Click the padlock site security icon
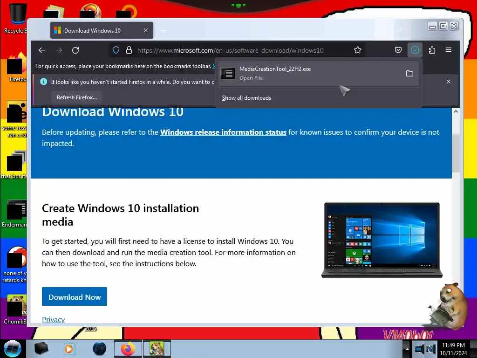The image size is (477, 358). pyautogui.click(x=129, y=50)
